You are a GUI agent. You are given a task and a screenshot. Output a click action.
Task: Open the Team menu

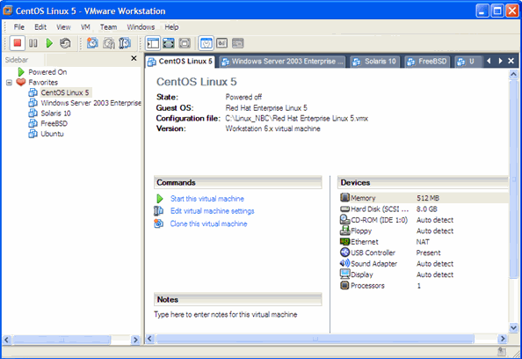click(x=108, y=27)
